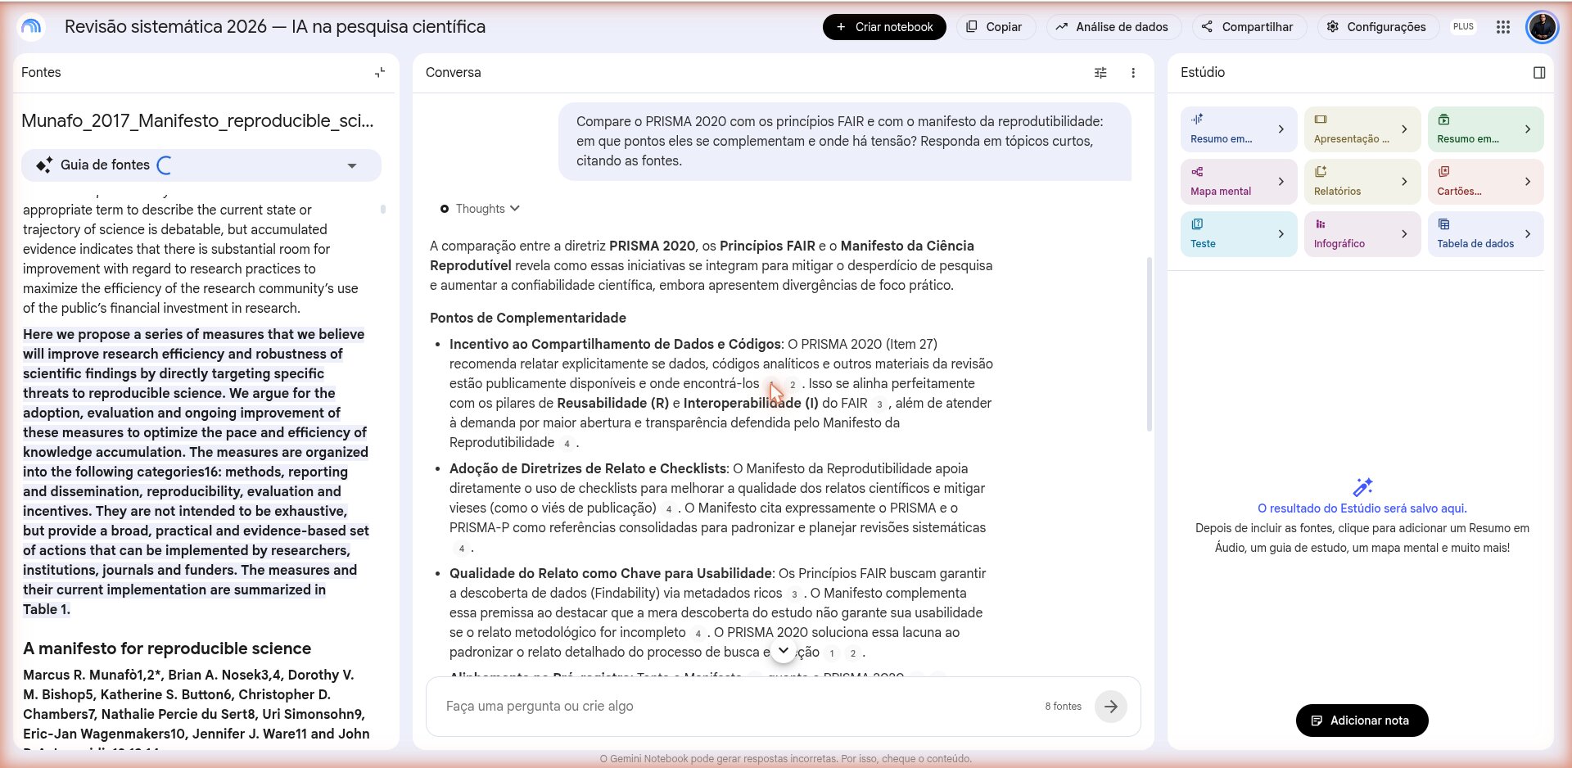Open the Teste card

[x=1239, y=234]
